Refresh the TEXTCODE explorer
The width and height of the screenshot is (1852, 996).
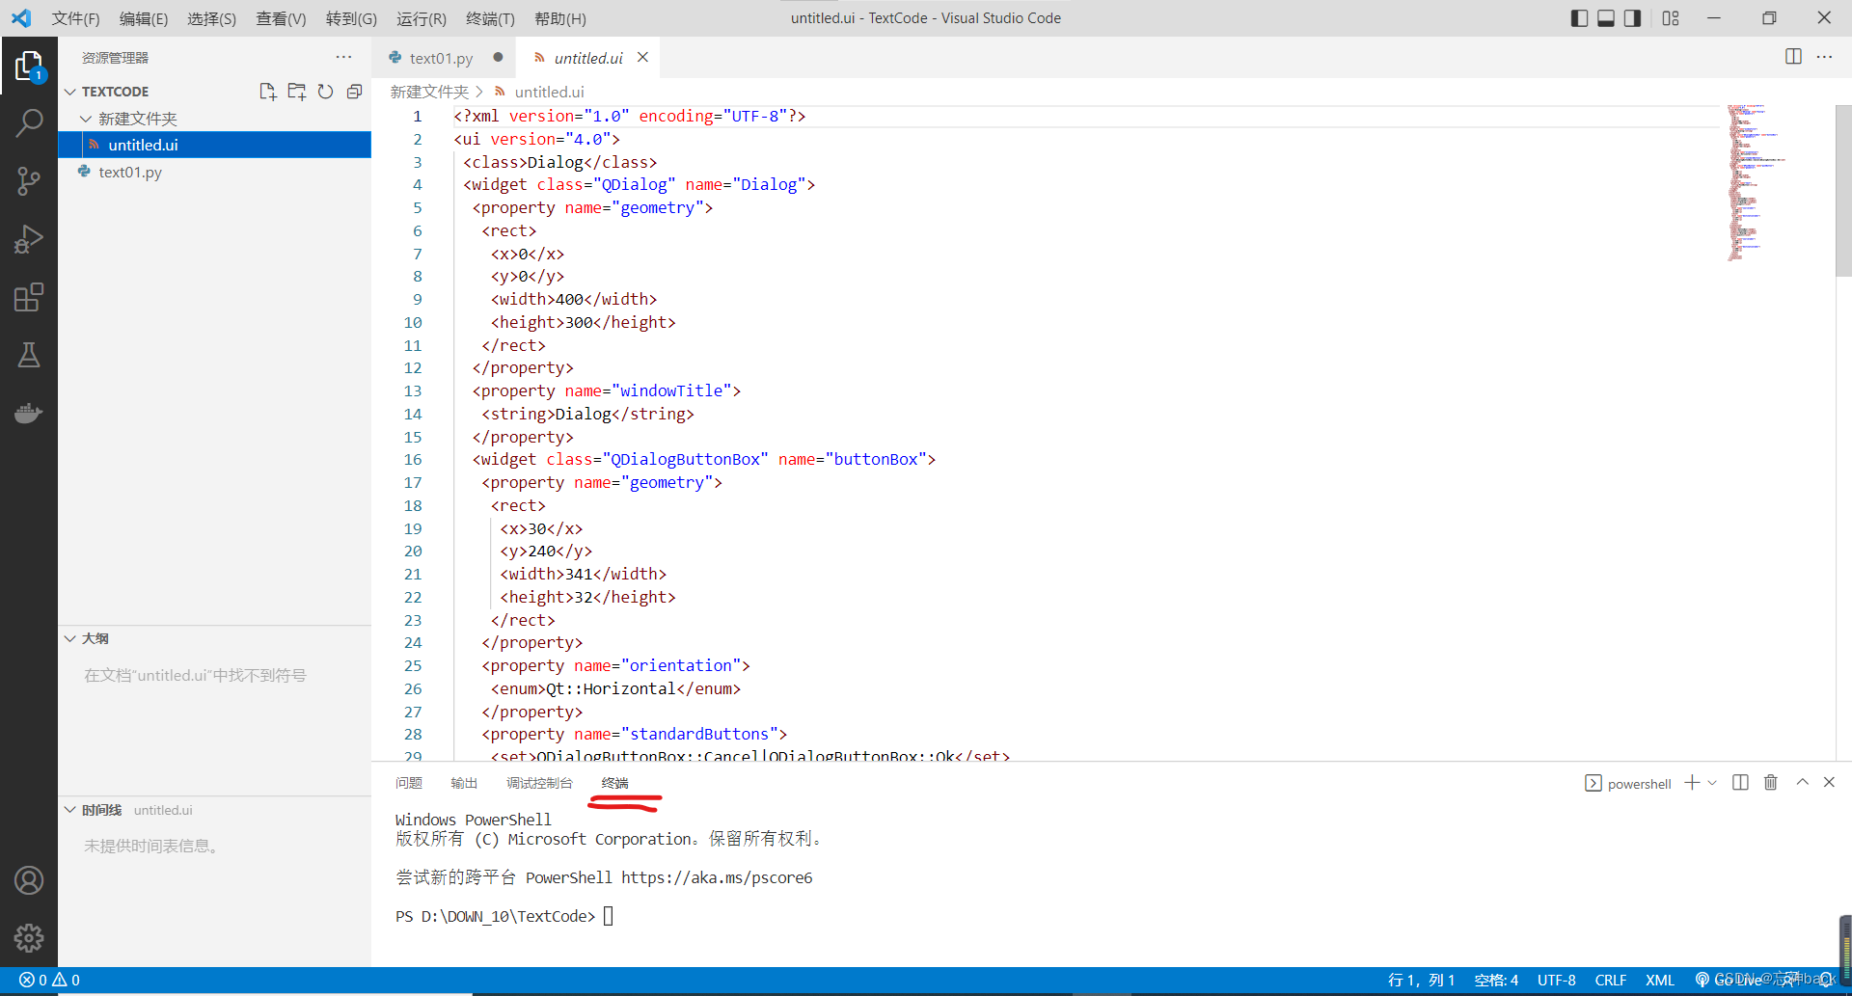(326, 92)
